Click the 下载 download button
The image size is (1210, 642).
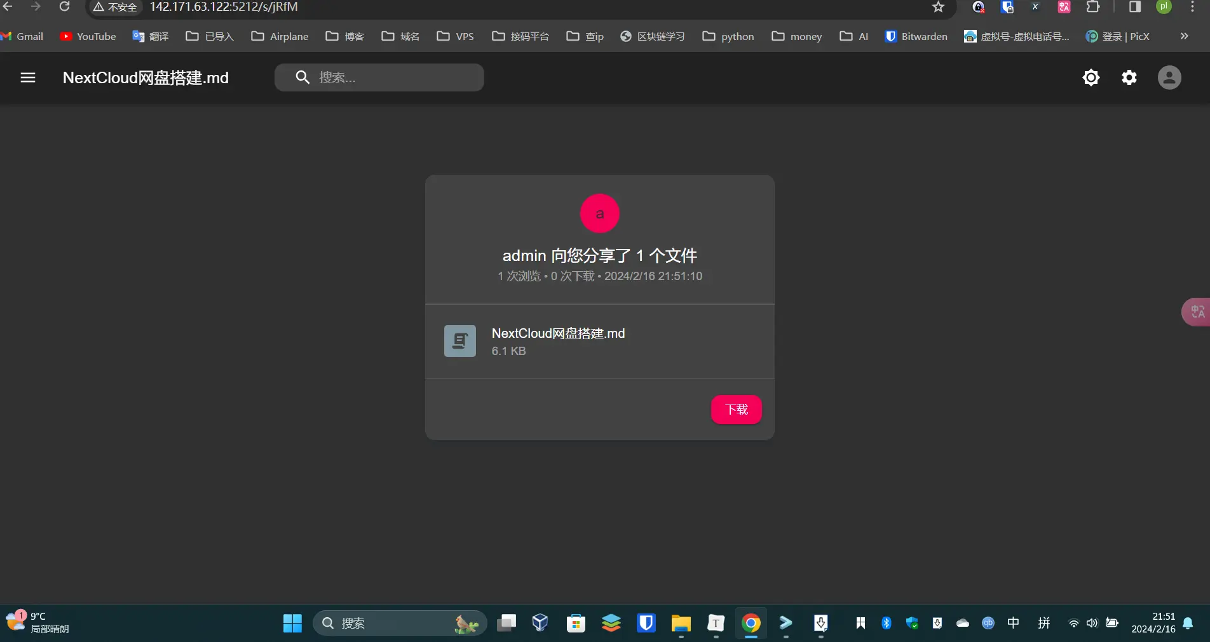[737, 410]
